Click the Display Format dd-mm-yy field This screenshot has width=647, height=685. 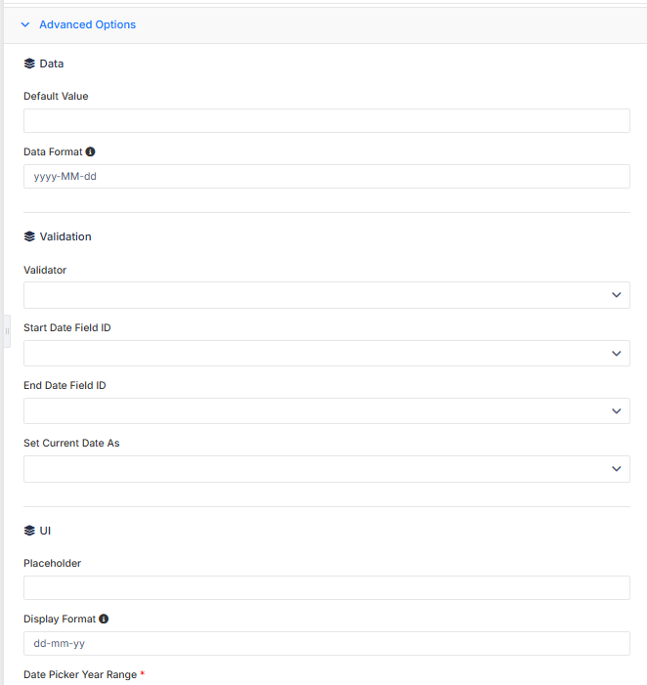pos(326,644)
